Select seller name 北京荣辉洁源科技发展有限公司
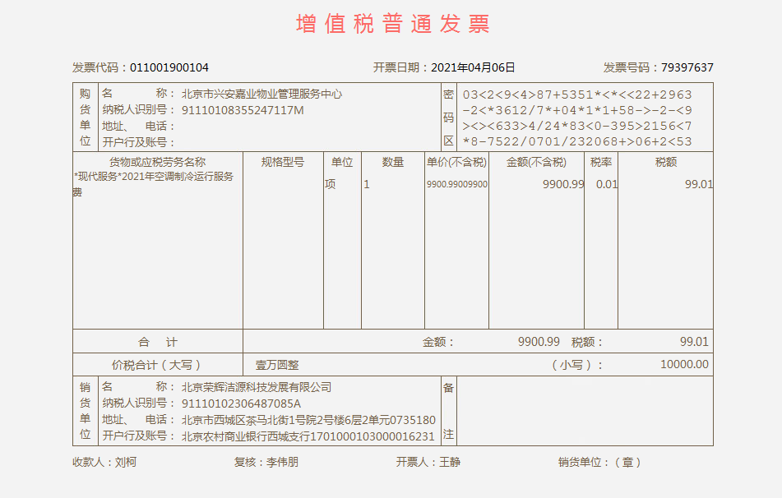The image size is (782, 498). 257,387
